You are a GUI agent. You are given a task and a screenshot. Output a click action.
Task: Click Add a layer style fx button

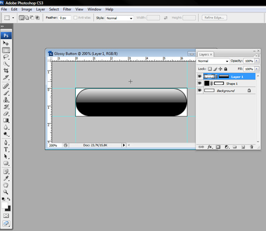[x=210, y=147]
